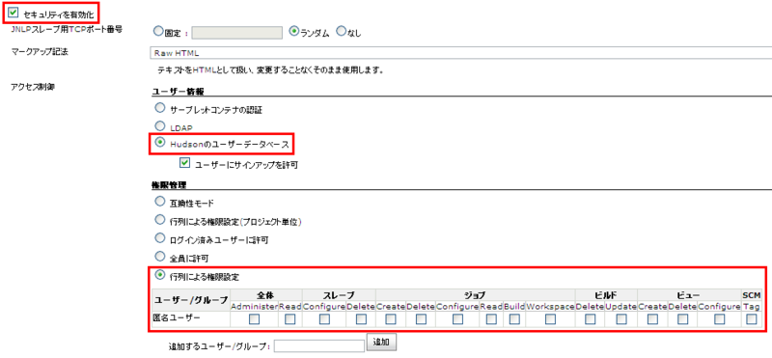
Task: Click the 追加 button
Action: pos(381,343)
